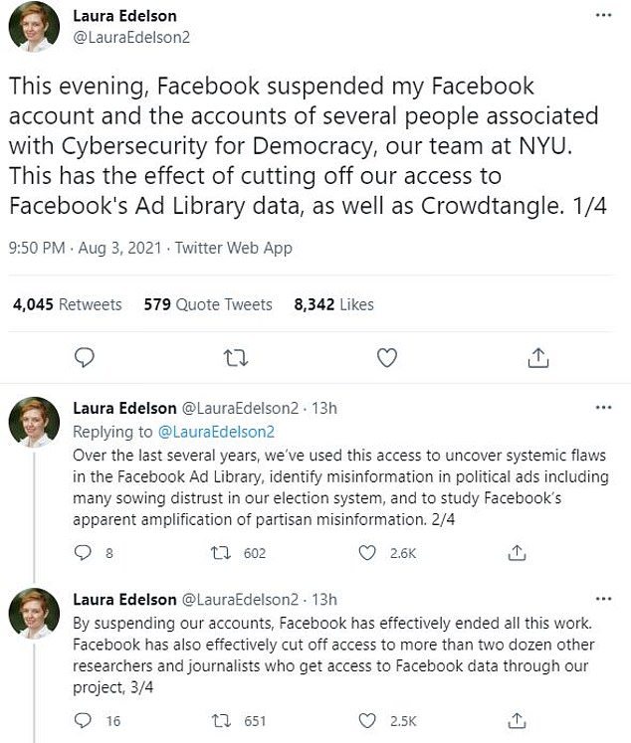Screen dimensions: 631x743
Task: Retweet the main 1/4 tweet
Action: click(x=234, y=356)
